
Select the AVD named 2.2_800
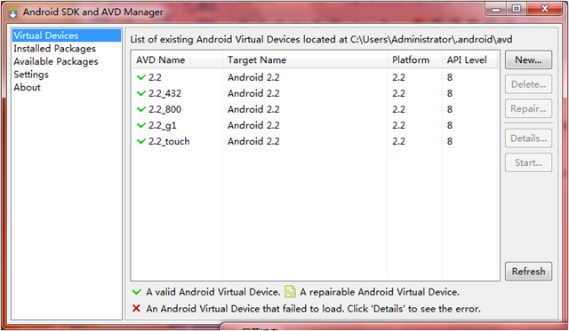(316, 109)
